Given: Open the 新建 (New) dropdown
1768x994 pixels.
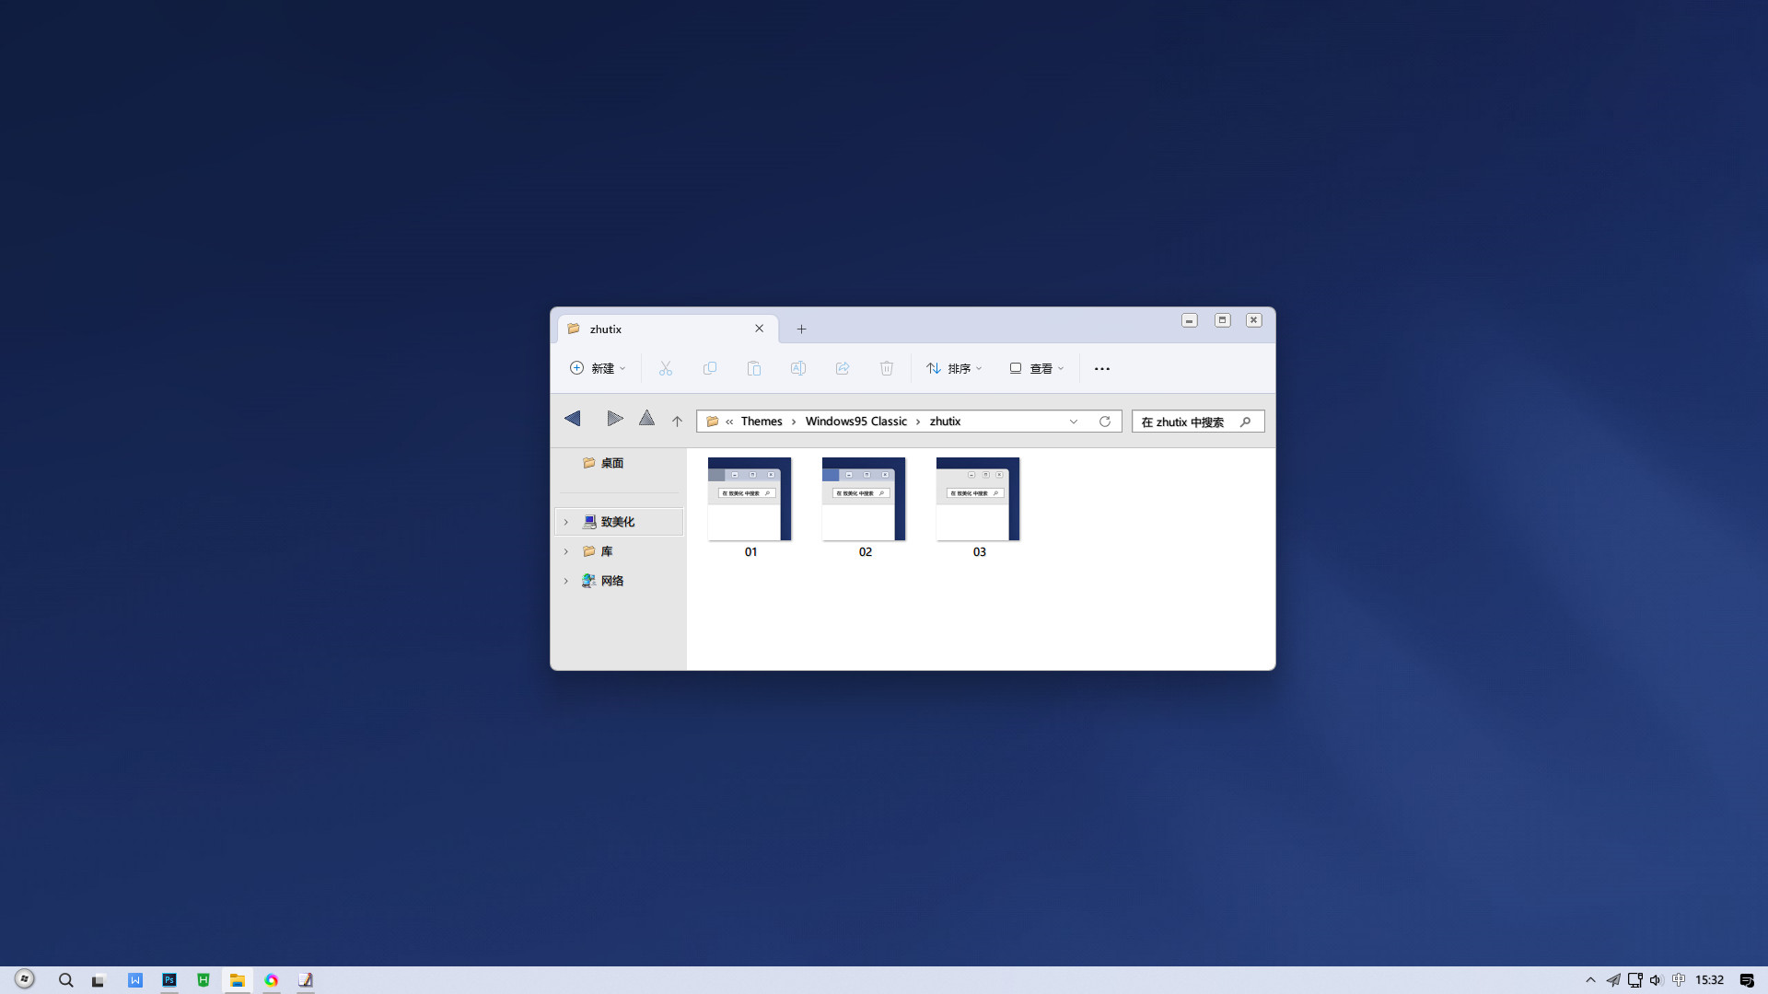Looking at the screenshot, I should click(x=599, y=368).
